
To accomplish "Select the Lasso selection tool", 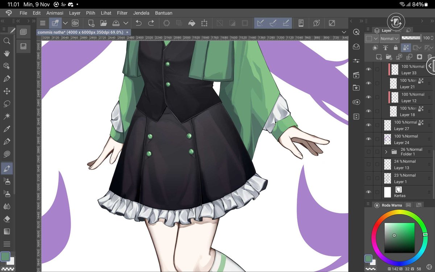I will [7, 104].
